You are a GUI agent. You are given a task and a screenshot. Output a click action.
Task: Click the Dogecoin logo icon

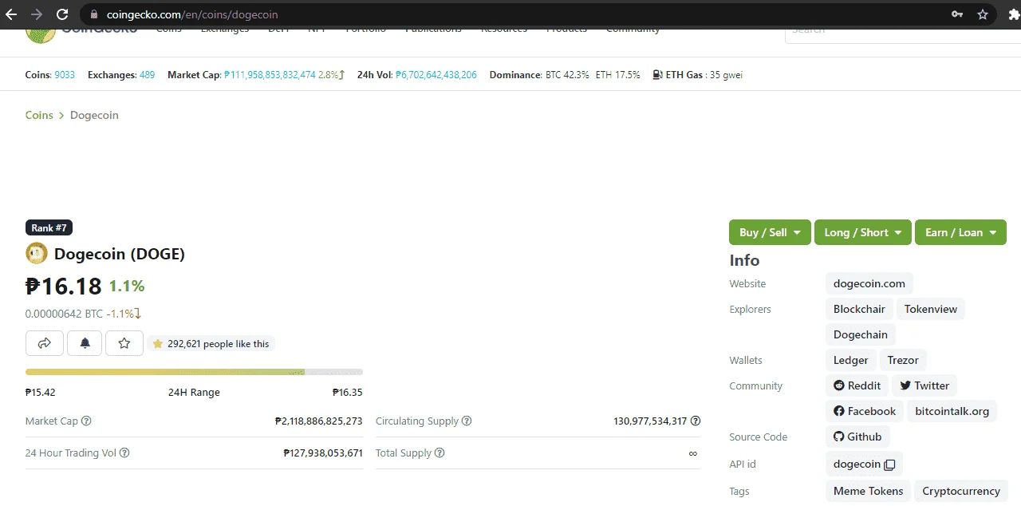pos(37,254)
